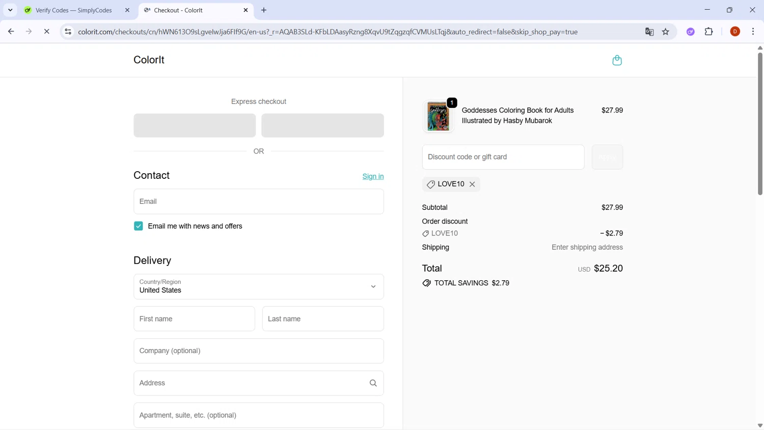The height and width of the screenshot is (430, 764).
Task: Click the Express checkout heading
Action: click(259, 101)
